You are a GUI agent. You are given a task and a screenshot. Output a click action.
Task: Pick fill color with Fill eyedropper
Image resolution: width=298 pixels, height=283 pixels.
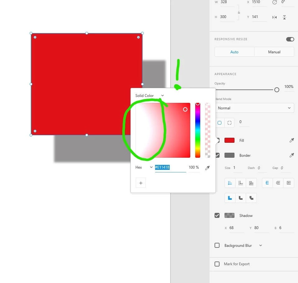pyautogui.click(x=291, y=140)
